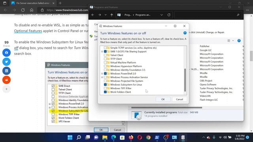Go back in Programs and Features window
The height and width of the screenshot is (142, 253).
(93, 15)
